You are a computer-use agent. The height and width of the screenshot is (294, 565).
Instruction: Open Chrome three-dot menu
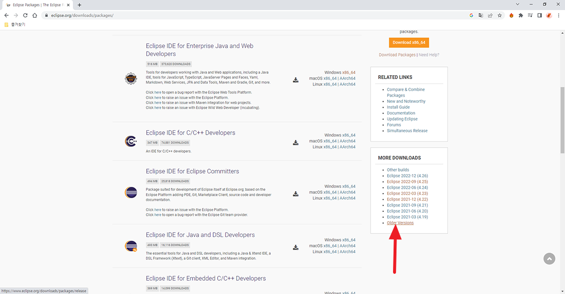(x=559, y=16)
